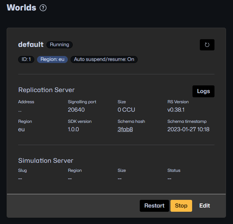The height and width of the screenshot is (224, 233).
Task: Click the SDK version 1.0.0 value
Action: (x=73, y=129)
